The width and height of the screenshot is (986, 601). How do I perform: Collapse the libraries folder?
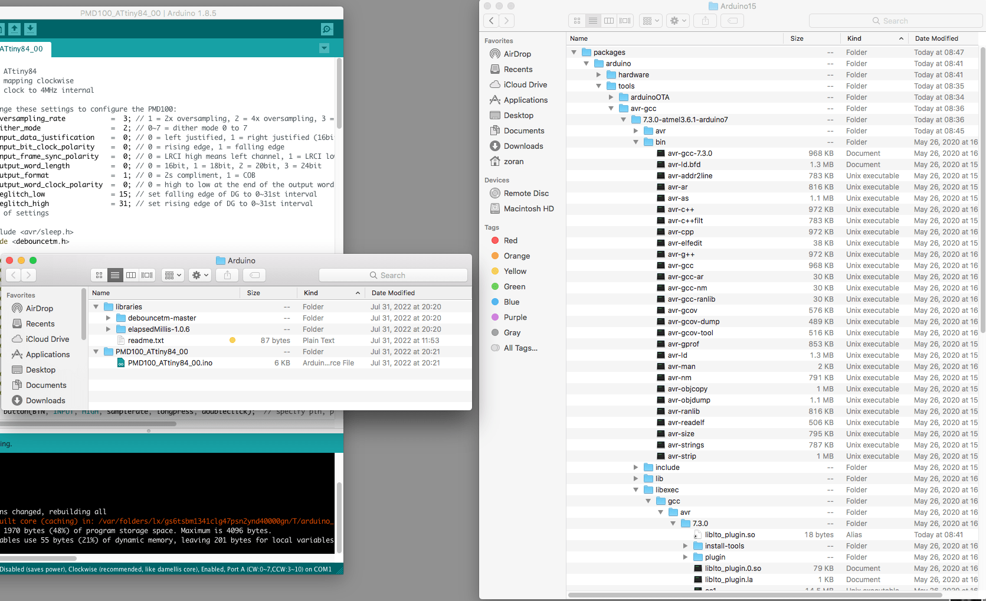96,307
